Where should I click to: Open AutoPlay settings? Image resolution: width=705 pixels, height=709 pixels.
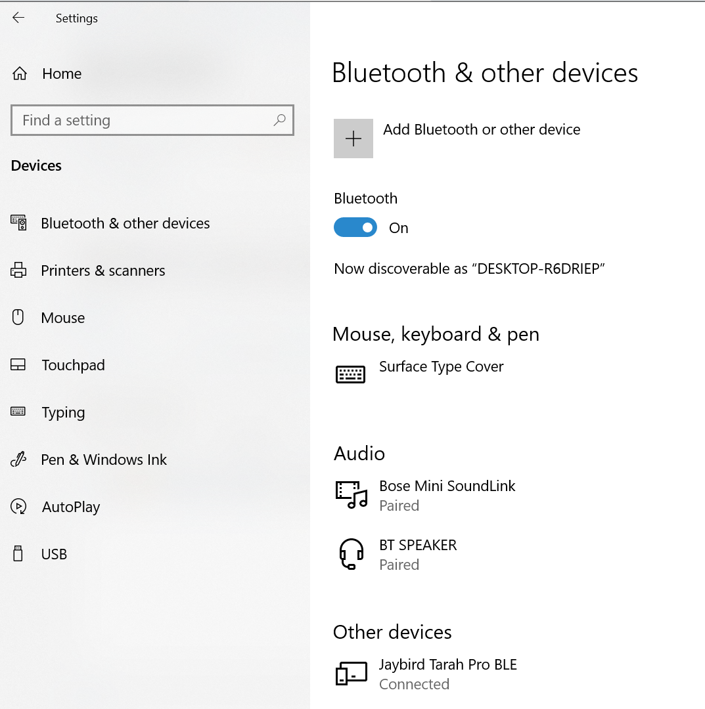tap(71, 507)
